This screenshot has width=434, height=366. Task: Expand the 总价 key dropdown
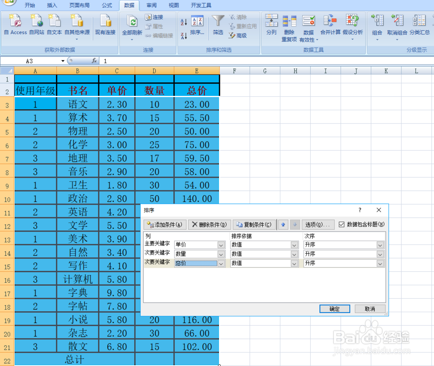click(x=221, y=263)
